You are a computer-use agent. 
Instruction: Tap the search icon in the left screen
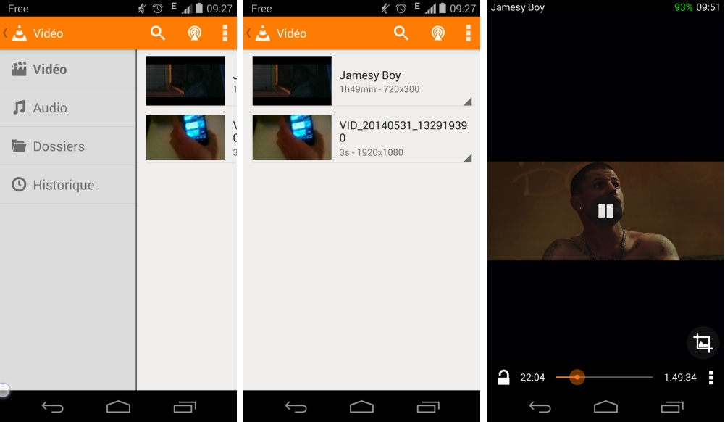[158, 33]
